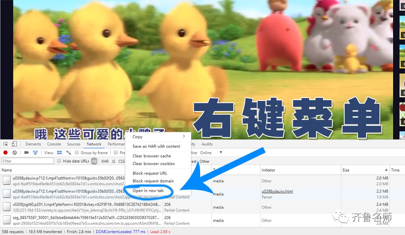
Task: Click Open in new tab
Action: tap(148, 191)
